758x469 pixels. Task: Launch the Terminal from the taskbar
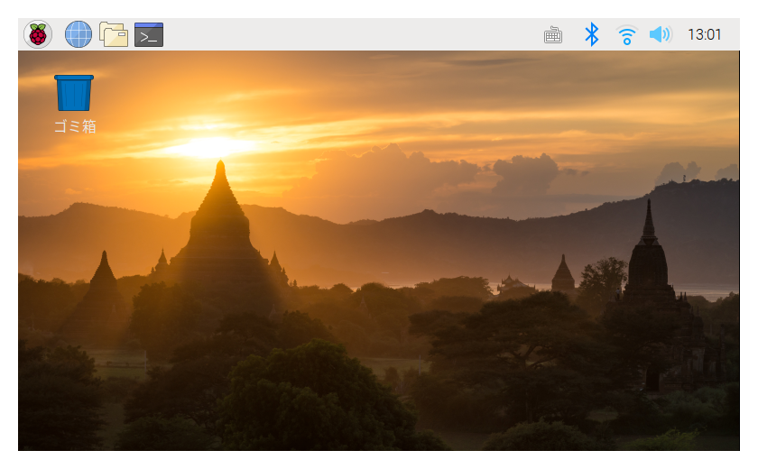point(149,34)
